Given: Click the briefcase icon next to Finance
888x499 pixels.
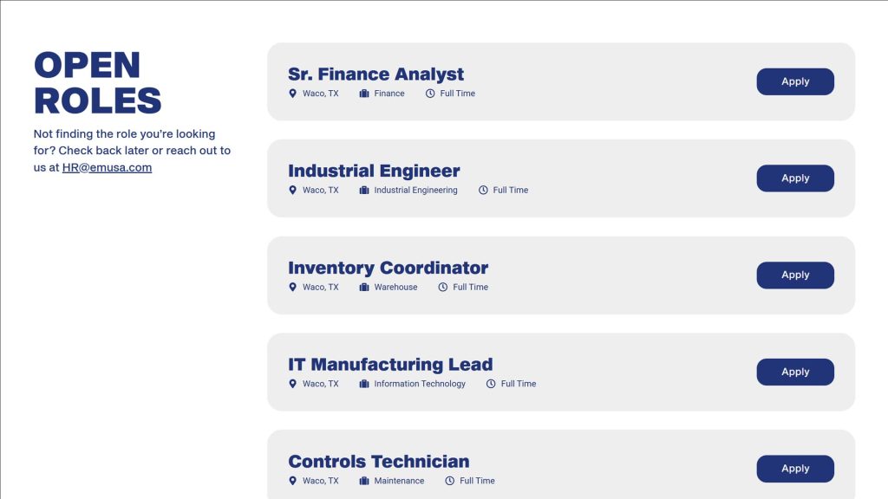Looking at the screenshot, I should (x=364, y=94).
